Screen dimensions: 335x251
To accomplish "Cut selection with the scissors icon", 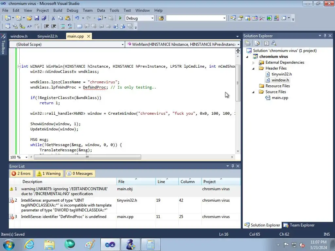I will pyautogui.click(x=53, y=18).
